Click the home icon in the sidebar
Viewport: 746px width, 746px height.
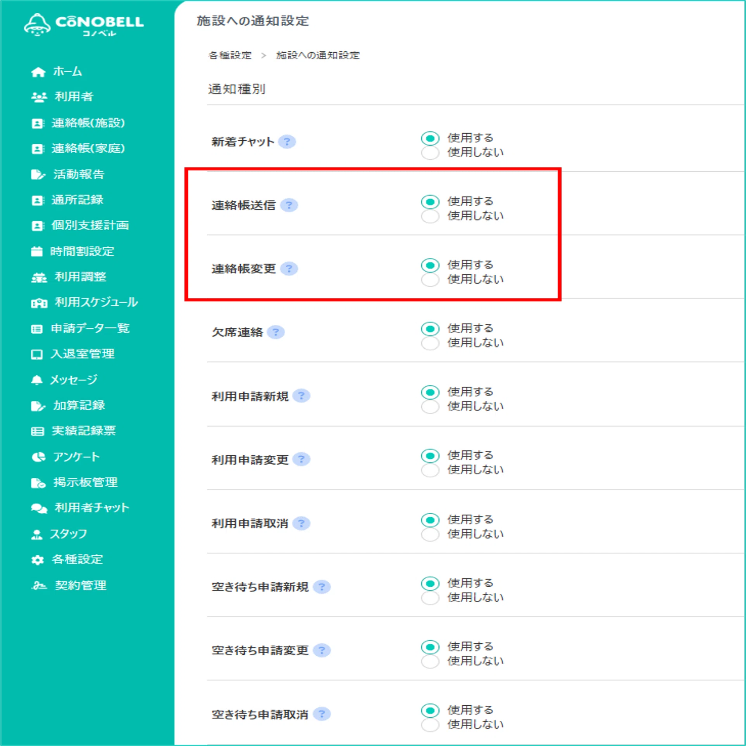click(38, 72)
